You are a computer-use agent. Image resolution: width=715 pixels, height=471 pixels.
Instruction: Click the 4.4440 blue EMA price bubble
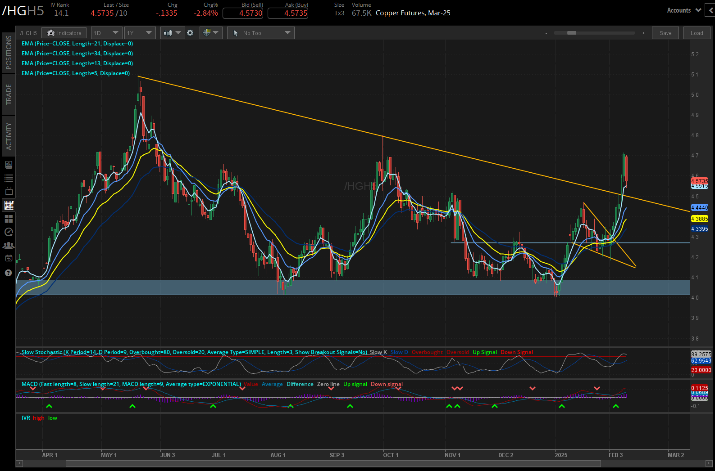coord(700,208)
